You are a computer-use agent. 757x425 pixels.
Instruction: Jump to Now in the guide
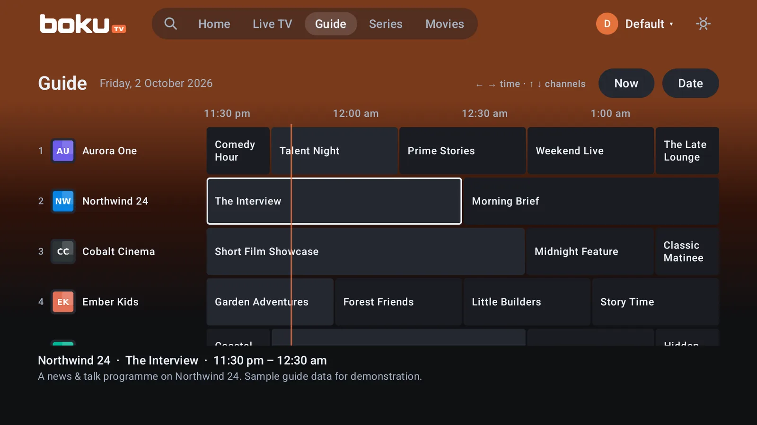626,83
